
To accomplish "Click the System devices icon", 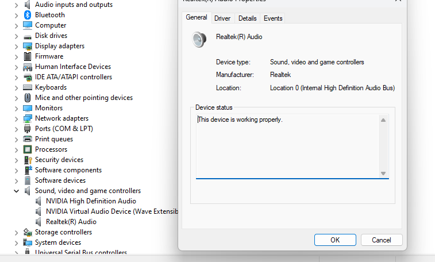I will (x=28, y=242).
